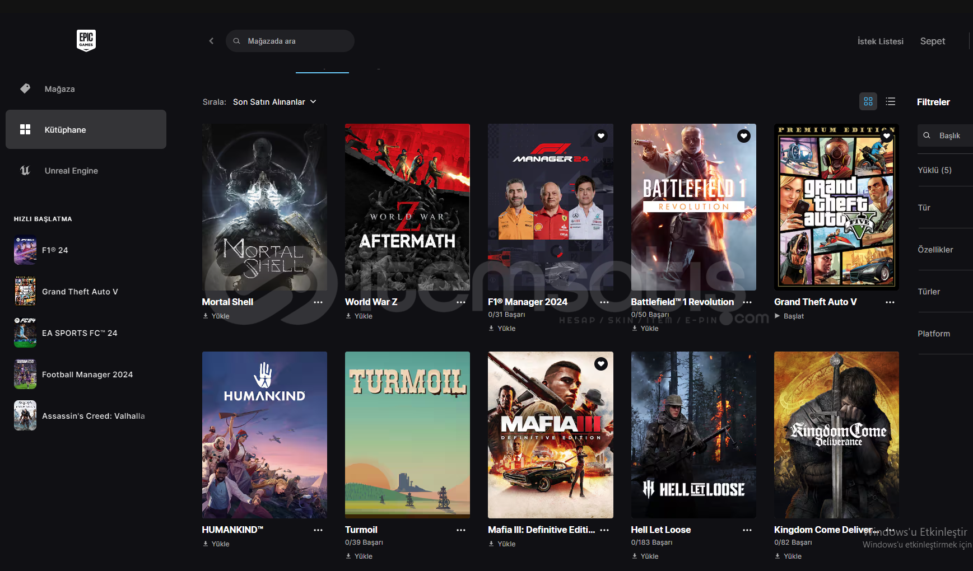Open Grand Theft Auto V options menu
Screen dimensions: 973x571
click(x=890, y=302)
